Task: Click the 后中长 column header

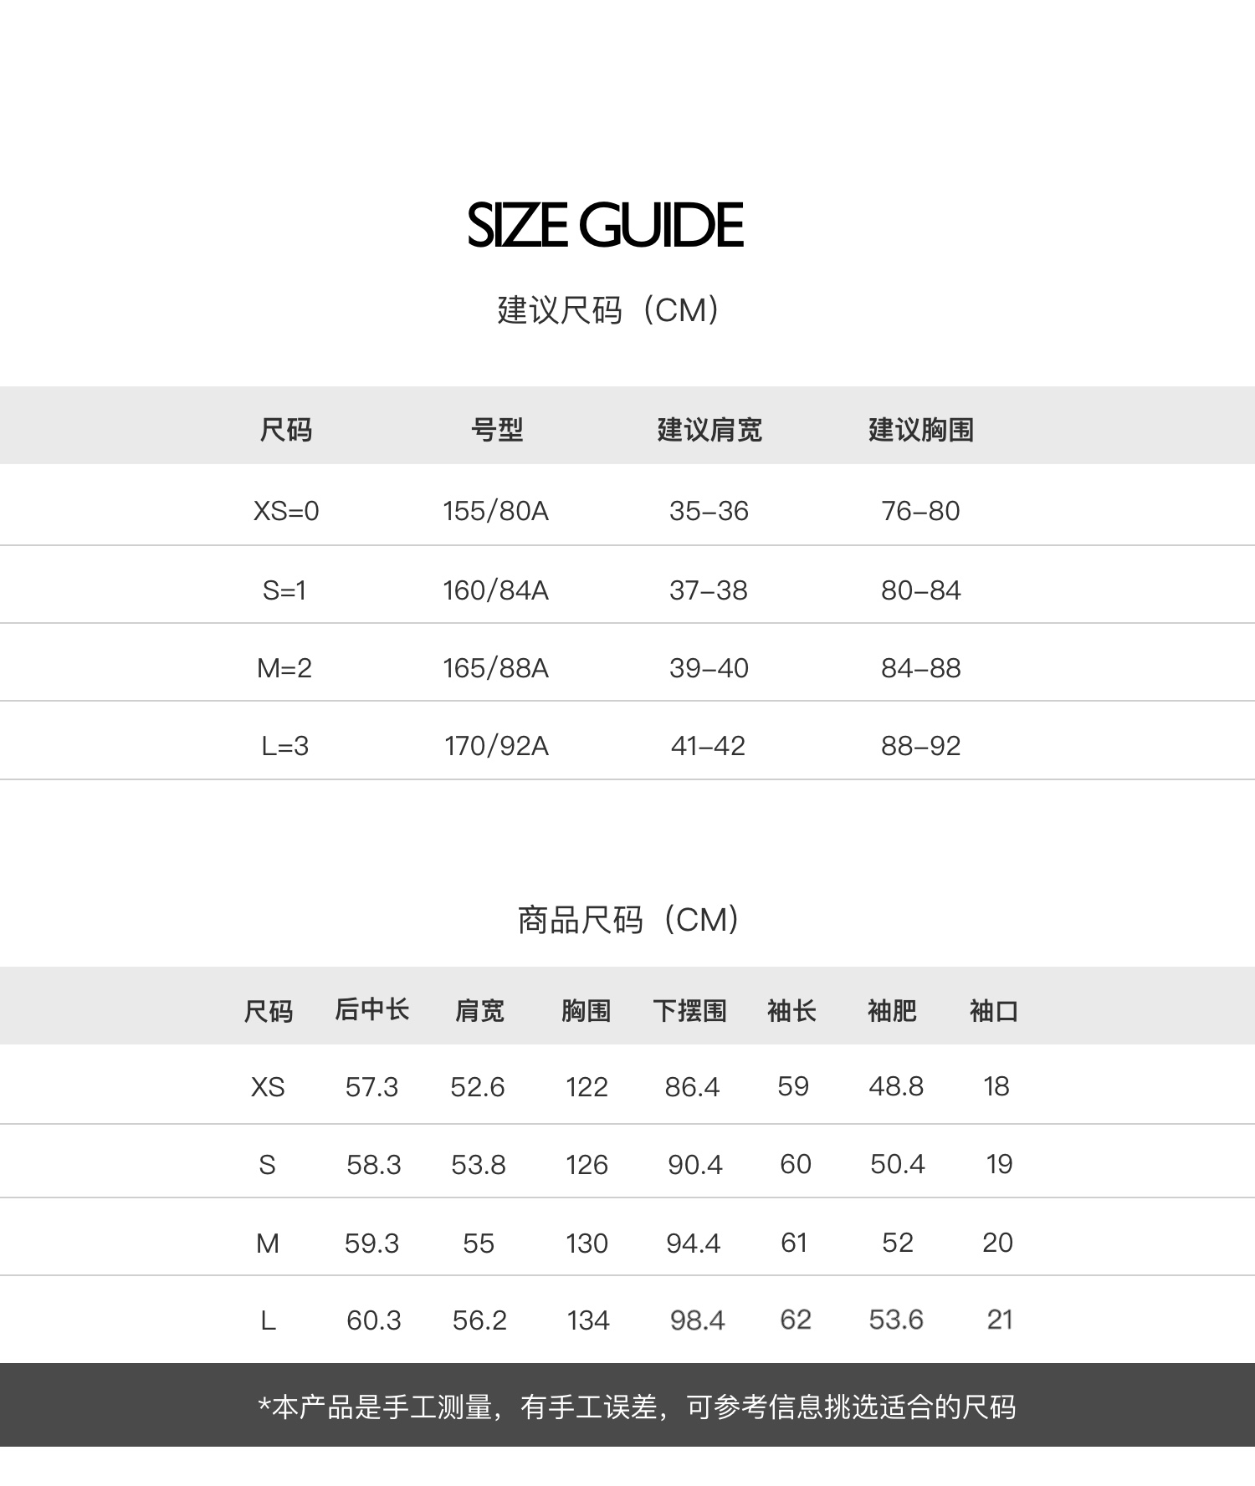Action: (x=371, y=1010)
